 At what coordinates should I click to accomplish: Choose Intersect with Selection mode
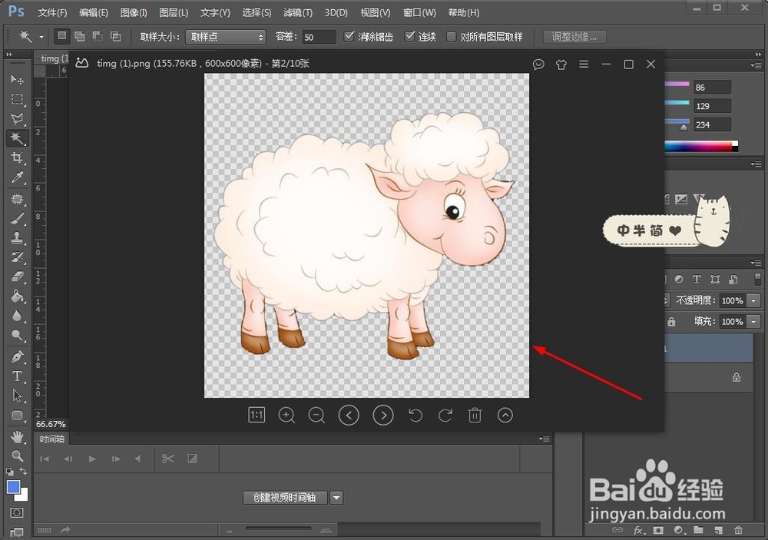tap(116, 36)
